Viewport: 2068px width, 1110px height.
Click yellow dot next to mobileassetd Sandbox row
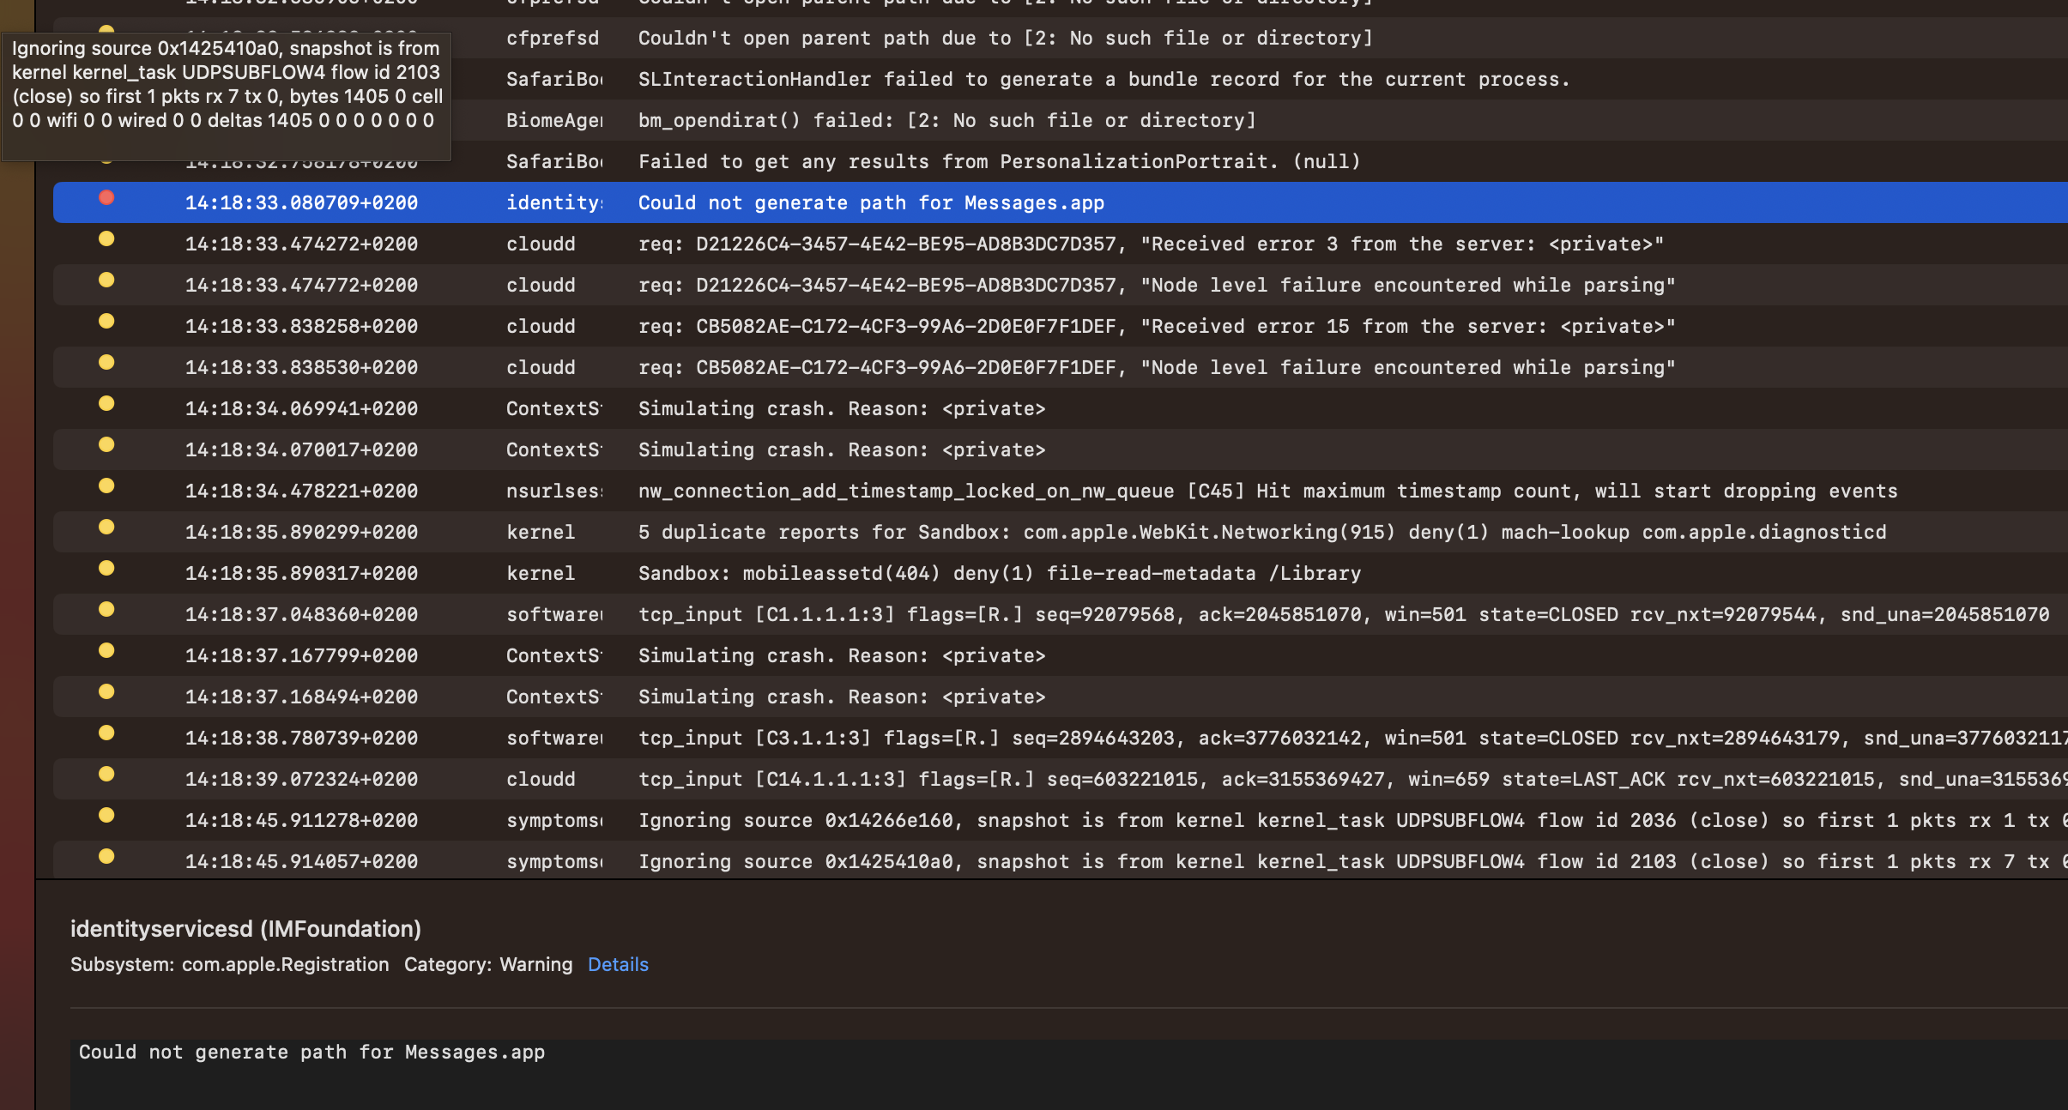pos(106,569)
